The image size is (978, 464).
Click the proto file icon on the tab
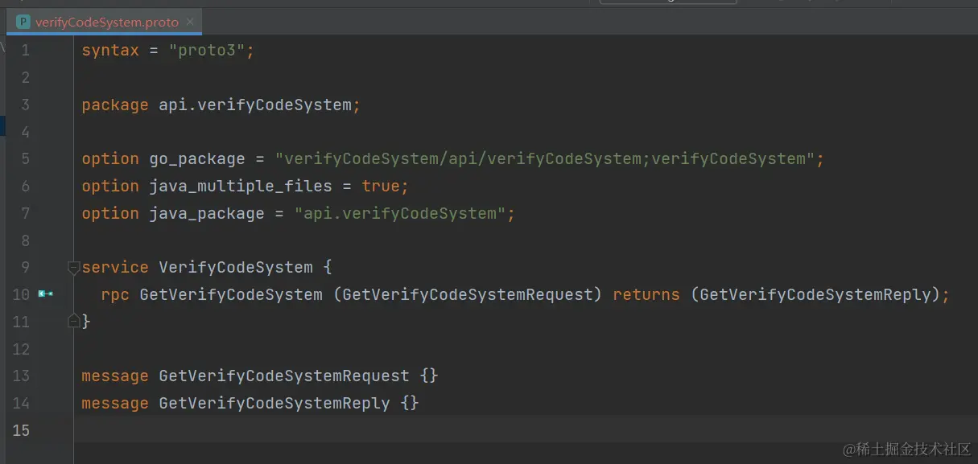(23, 23)
